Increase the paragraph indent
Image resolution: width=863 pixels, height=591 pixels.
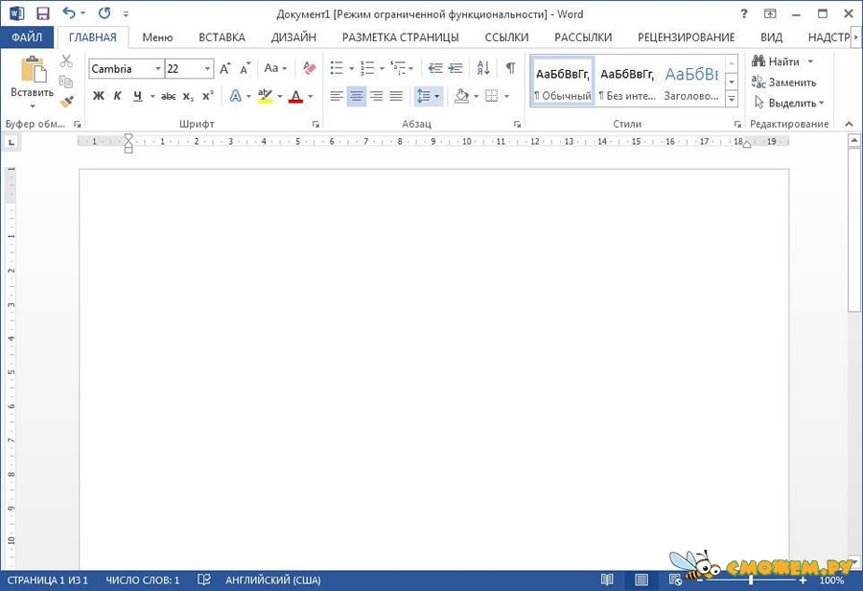pyautogui.click(x=455, y=68)
